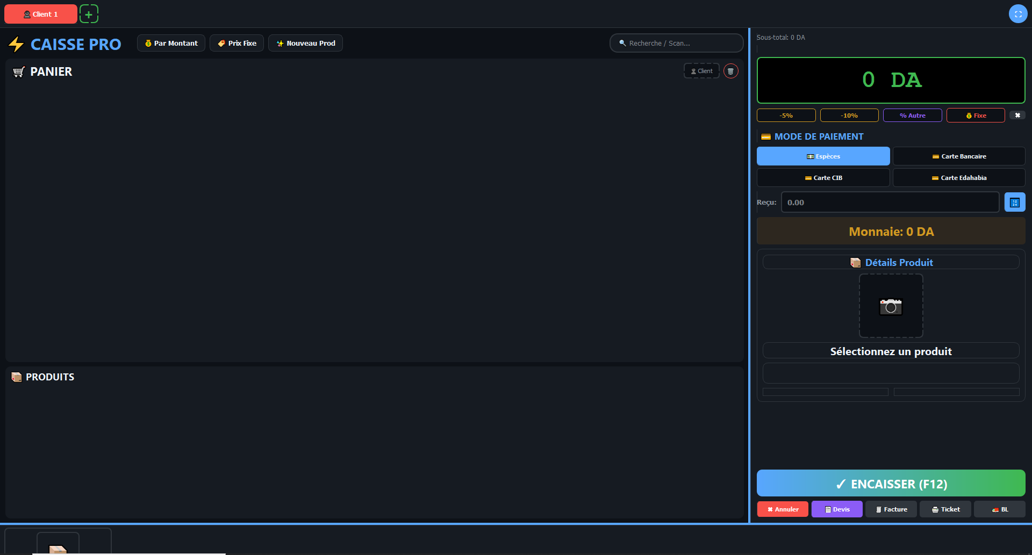
Task: Click the add new client tab plus icon
Action: [89, 14]
